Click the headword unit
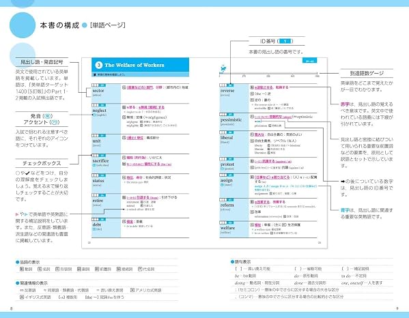409x318 pixels. pyautogui.click(x=96, y=141)
